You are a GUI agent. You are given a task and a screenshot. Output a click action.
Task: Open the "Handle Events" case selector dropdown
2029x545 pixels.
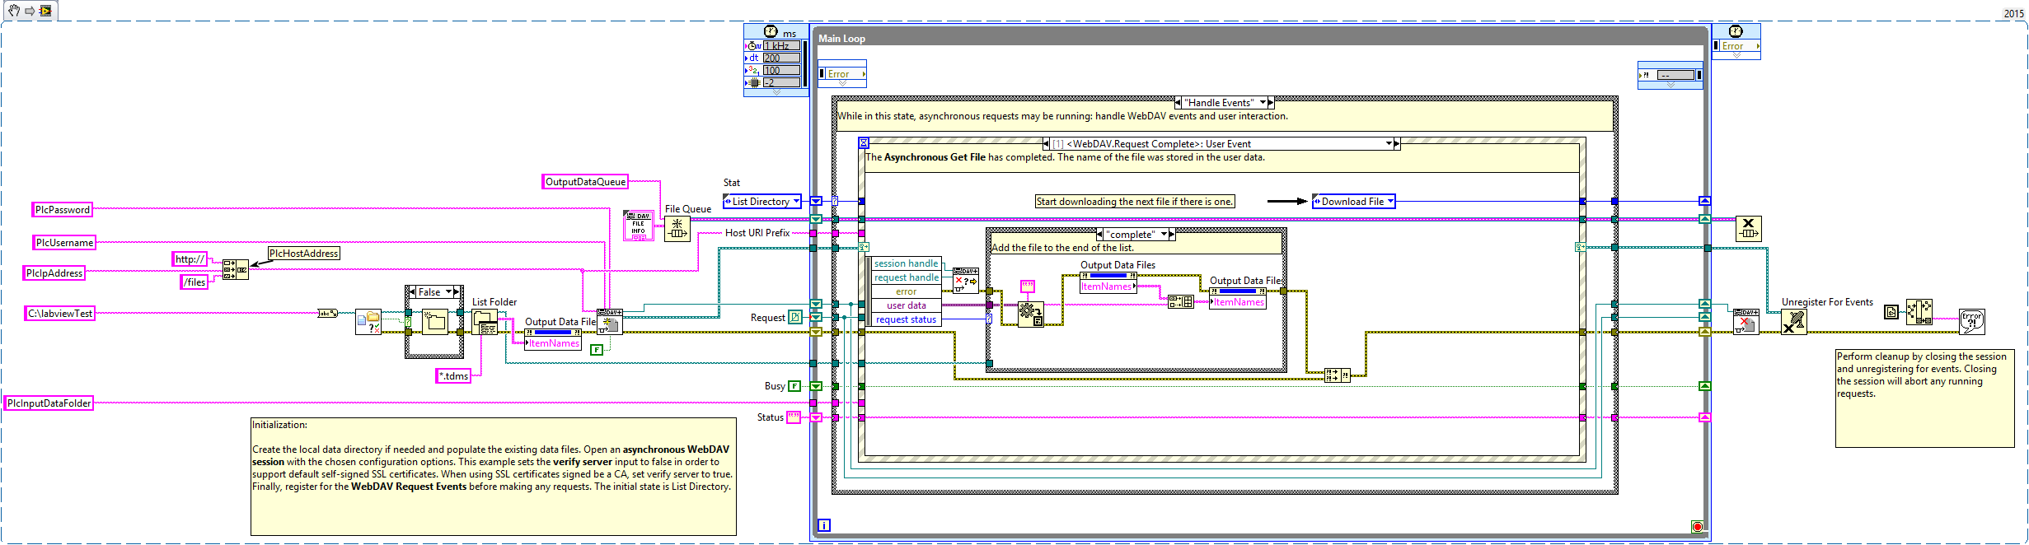tap(1263, 103)
